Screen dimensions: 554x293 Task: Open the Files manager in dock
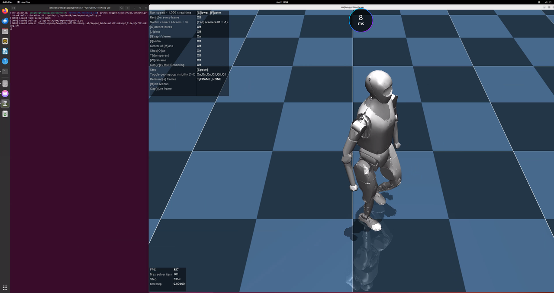[x=5, y=31]
